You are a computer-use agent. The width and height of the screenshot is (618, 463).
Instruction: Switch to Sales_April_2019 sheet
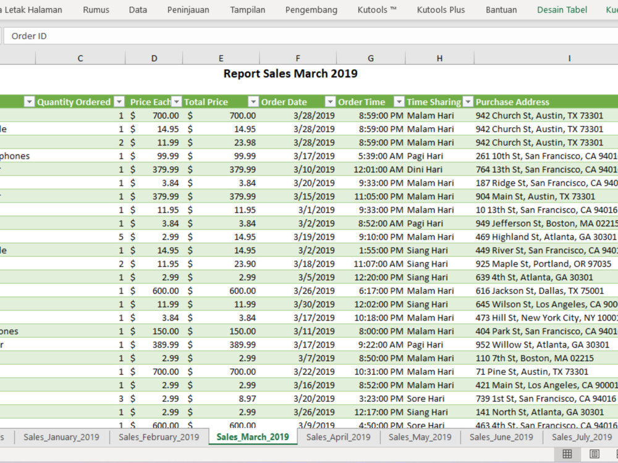(x=338, y=437)
